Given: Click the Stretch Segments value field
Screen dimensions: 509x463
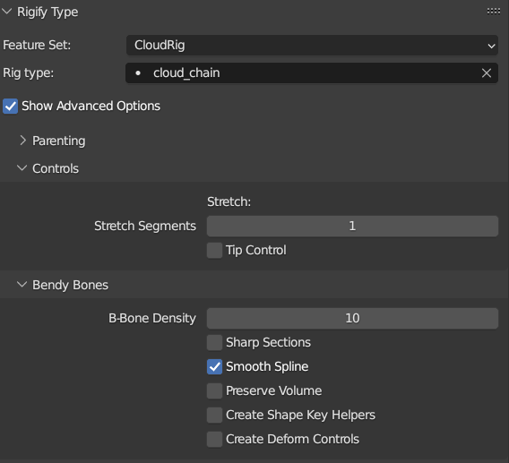Looking at the screenshot, I should pyautogui.click(x=352, y=226).
